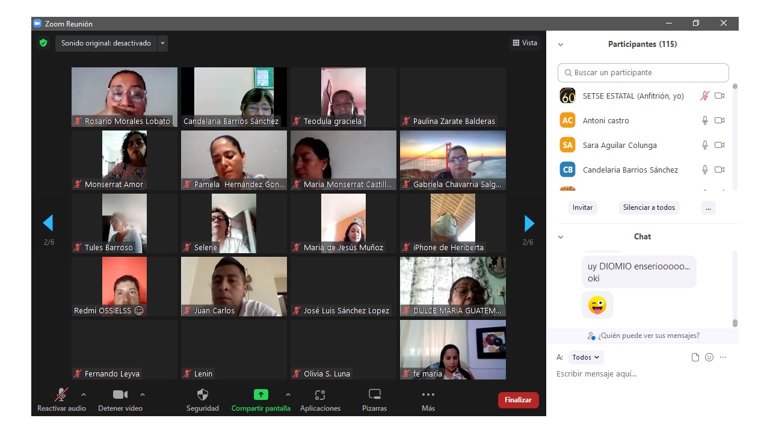The image size is (770, 433).
Task: Toggle Detener vídeo camera
Action: pos(120,395)
